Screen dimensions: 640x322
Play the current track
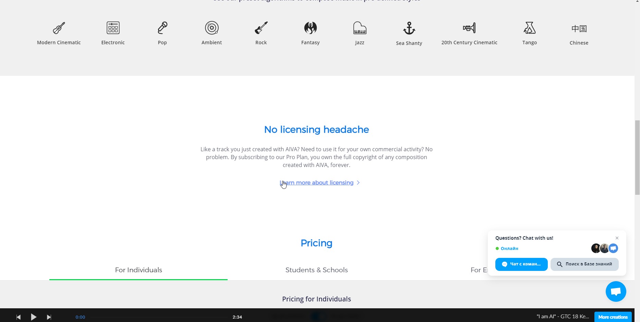[x=34, y=317]
